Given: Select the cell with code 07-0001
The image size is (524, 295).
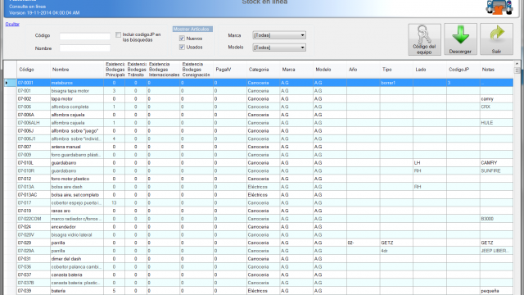Looking at the screenshot, I should (x=34, y=83).
